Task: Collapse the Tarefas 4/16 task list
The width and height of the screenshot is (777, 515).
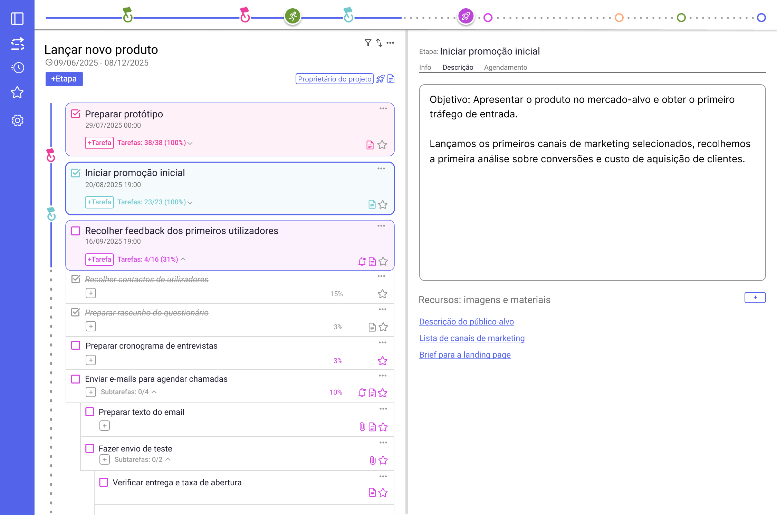Action: pos(183,259)
